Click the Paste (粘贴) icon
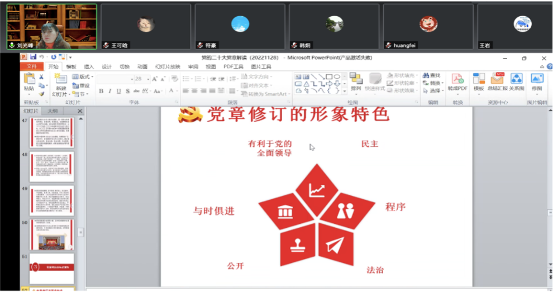This screenshot has height=293, width=553. pos(28,81)
